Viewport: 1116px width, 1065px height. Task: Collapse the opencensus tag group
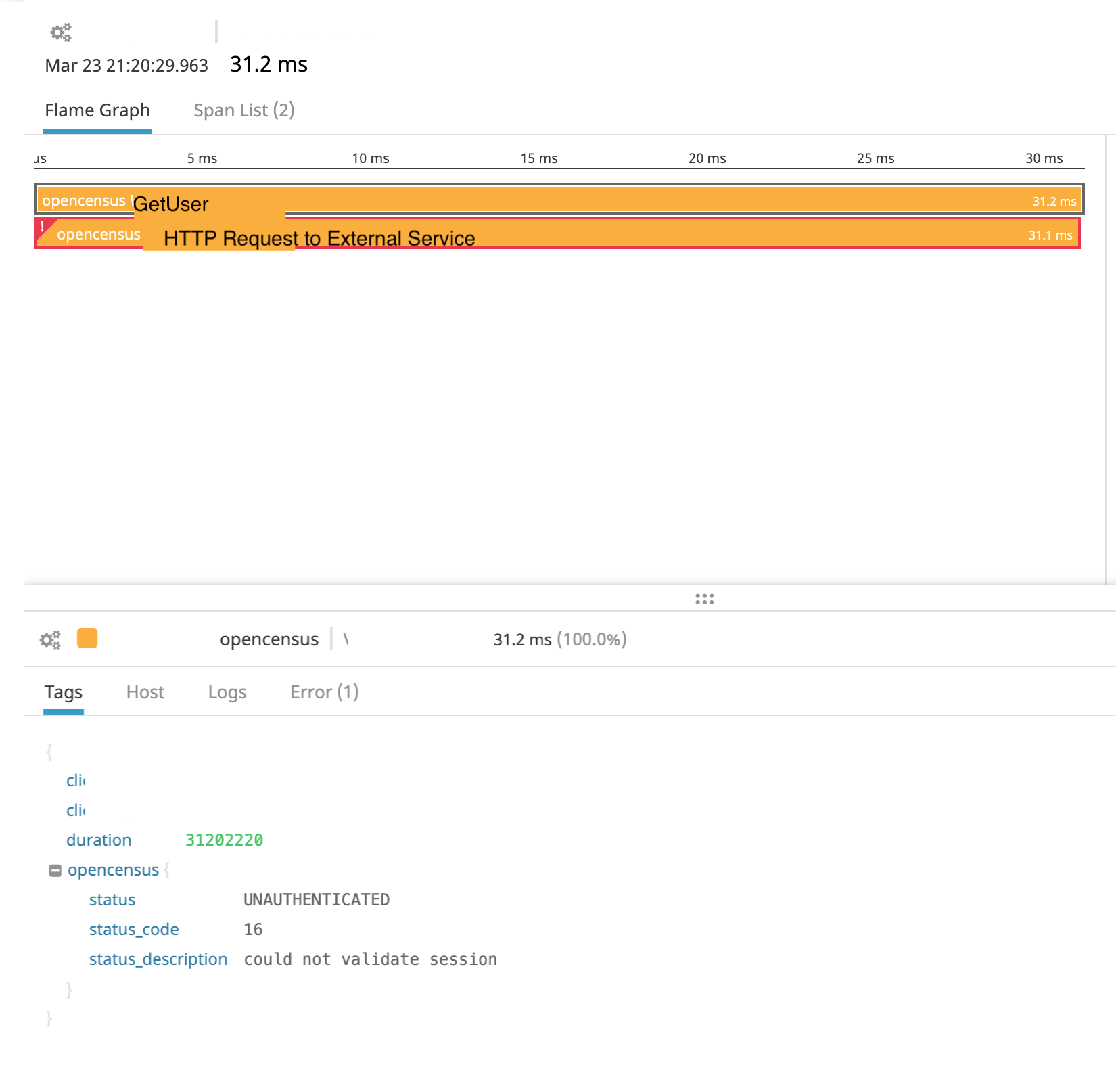point(55,870)
